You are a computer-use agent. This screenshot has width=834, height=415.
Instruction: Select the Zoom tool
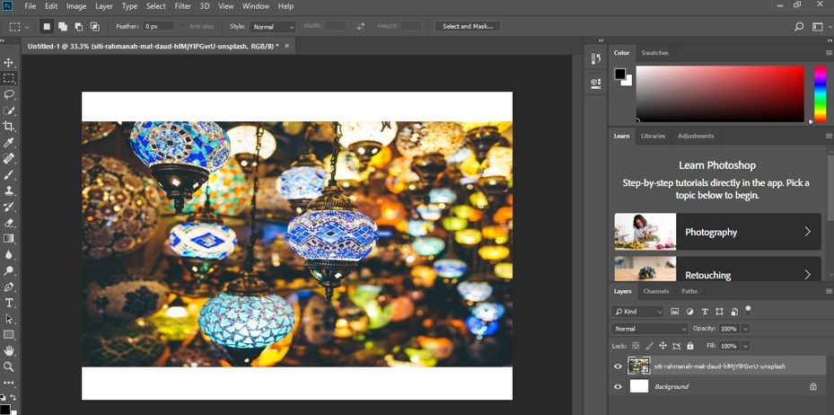[x=8, y=366]
